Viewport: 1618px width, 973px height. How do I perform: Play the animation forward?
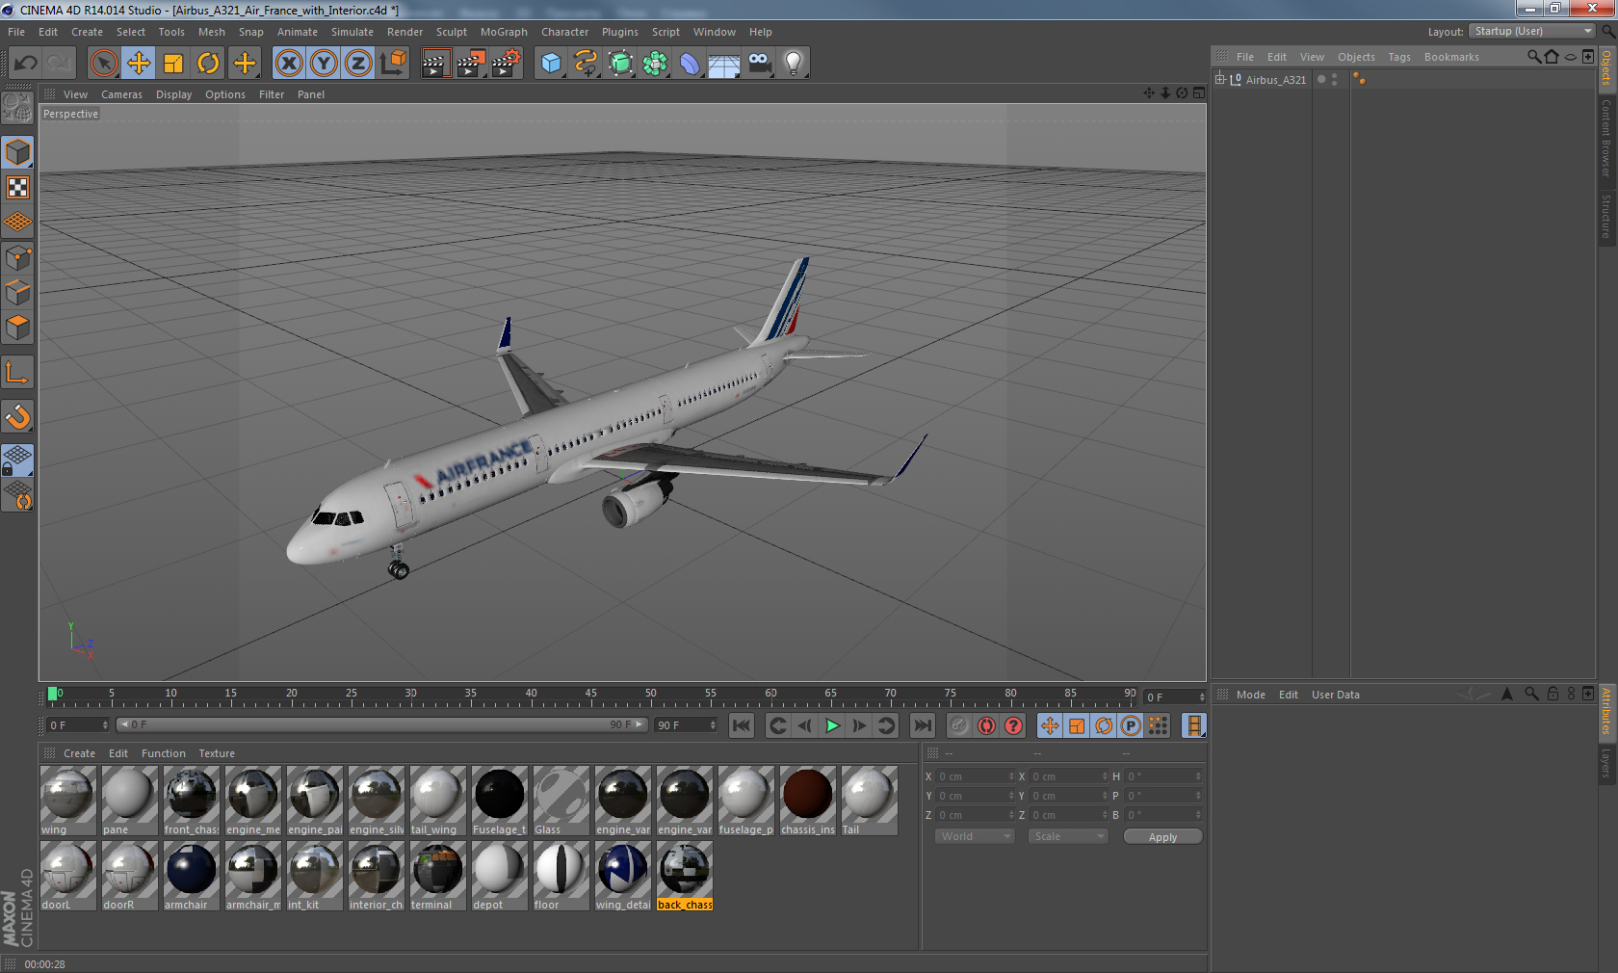point(832,725)
